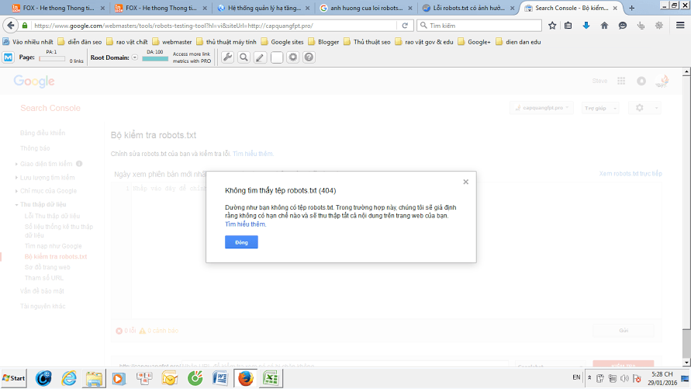Open Excel from the taskbar
691x389 pixels.
(271, 378)
